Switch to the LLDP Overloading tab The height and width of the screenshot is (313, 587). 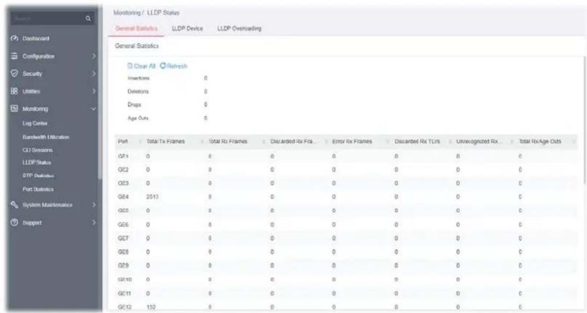(x=239, y=28)
